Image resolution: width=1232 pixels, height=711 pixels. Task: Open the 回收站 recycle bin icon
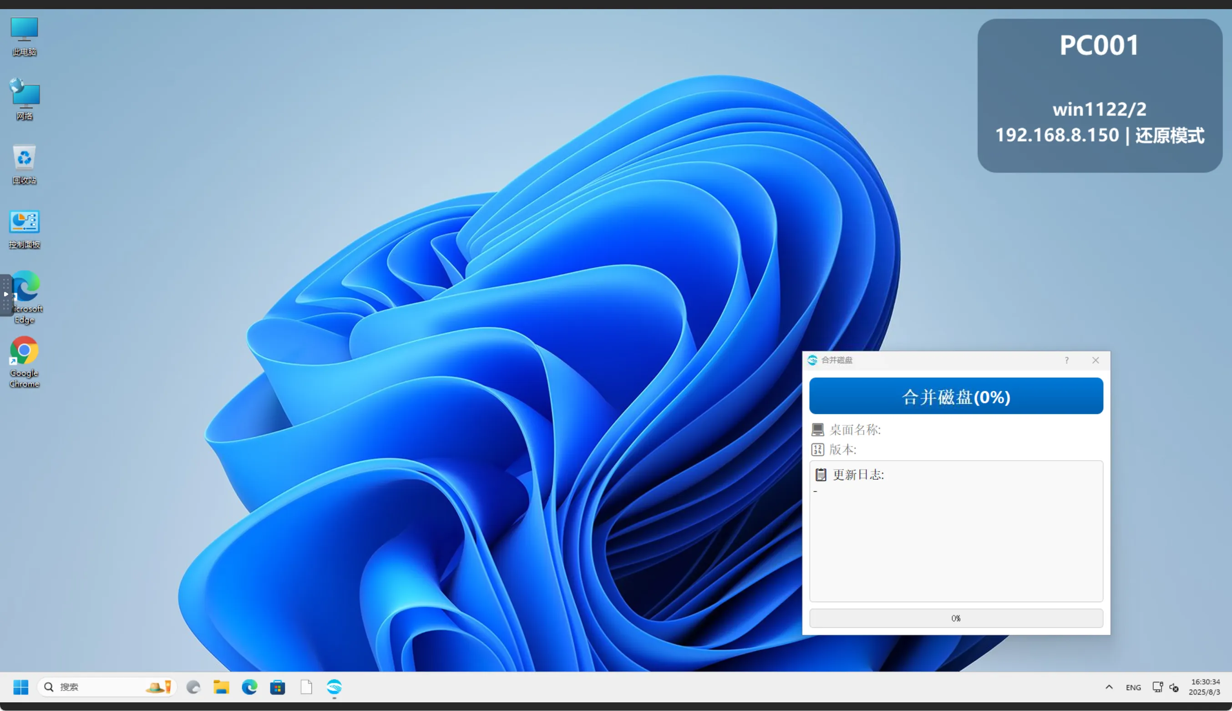pyautogui.click(x=24, y=164)
